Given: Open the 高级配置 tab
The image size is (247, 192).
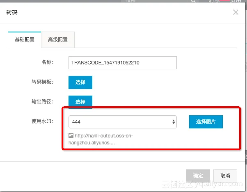Looking at the screenshot, I should click(58, 40).
